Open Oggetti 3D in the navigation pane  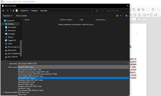pyautogui.click(x=10, y=40)
